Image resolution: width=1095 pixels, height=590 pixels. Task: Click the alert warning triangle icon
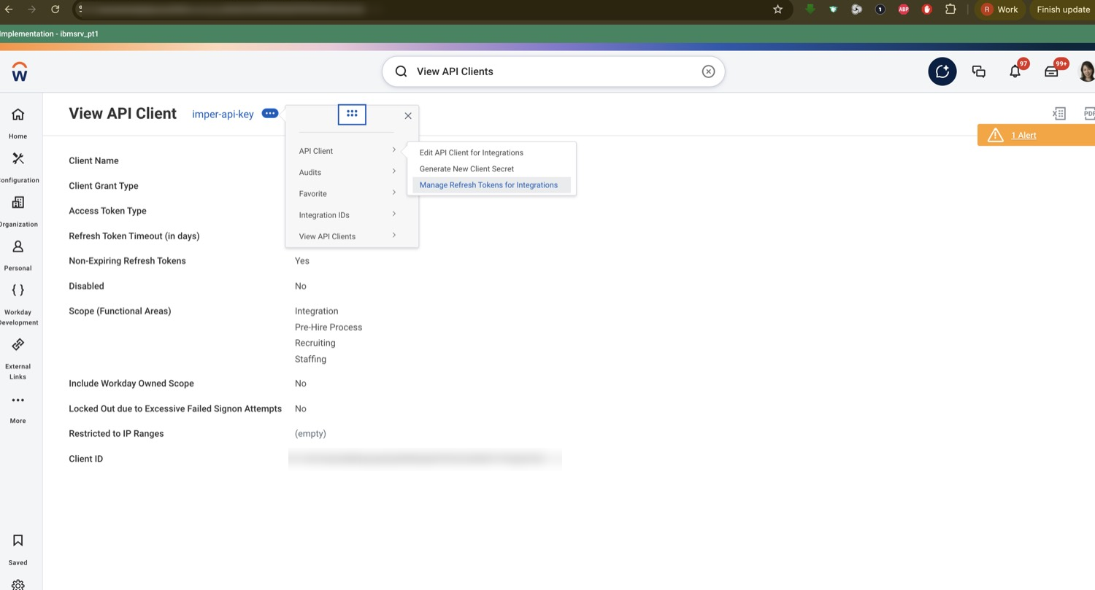pyautogui.click(x=995, y=136)
